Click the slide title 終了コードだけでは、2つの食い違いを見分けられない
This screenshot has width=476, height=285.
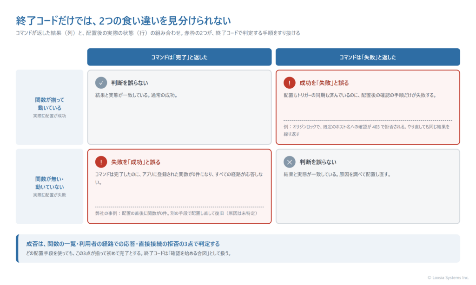tap(123, 20)
